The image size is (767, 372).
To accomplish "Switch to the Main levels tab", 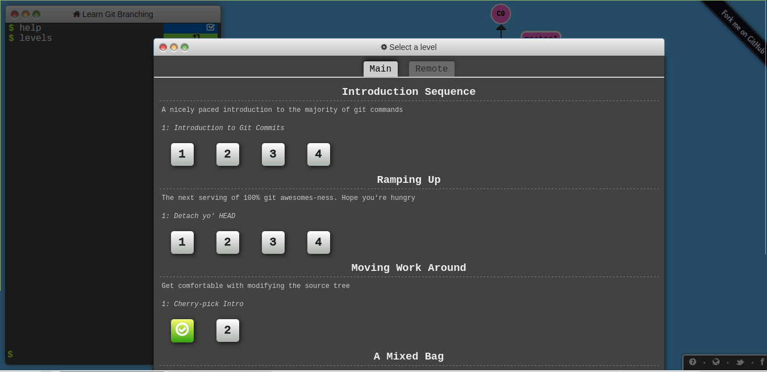I will [380, 69].
